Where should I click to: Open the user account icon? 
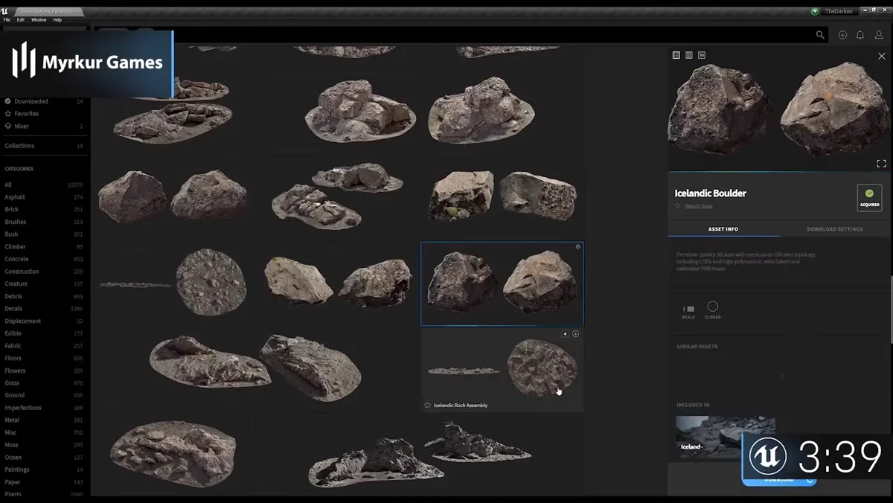point(879,35)
